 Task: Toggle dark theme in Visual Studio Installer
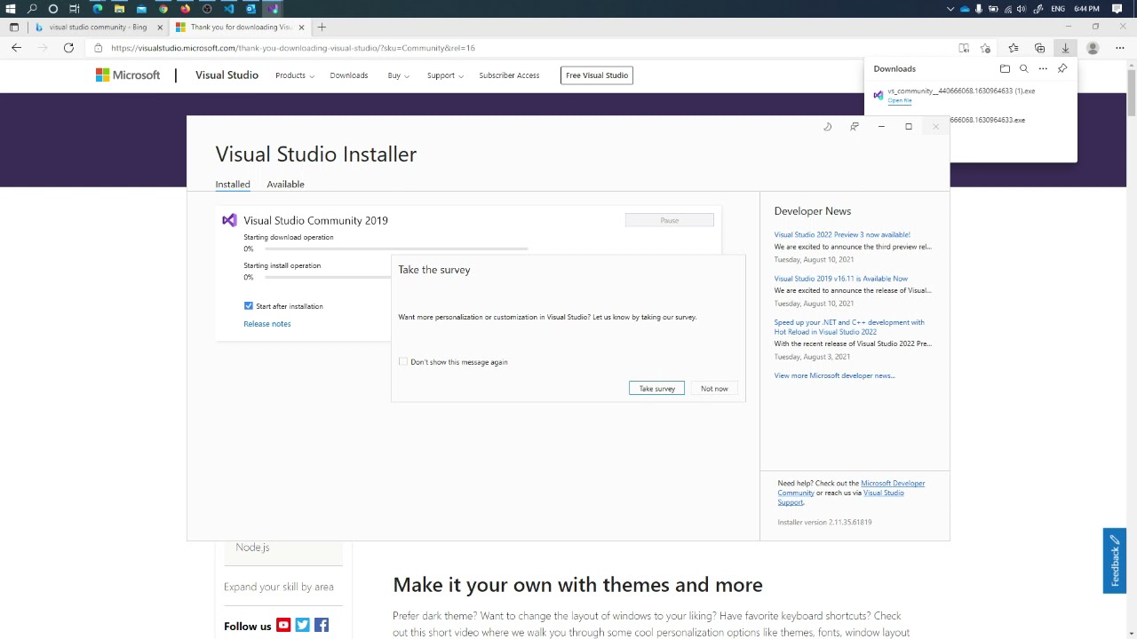point(827,127)
